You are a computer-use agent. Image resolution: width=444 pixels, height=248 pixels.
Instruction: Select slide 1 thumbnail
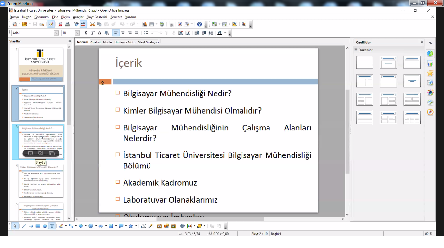(41, 65)
